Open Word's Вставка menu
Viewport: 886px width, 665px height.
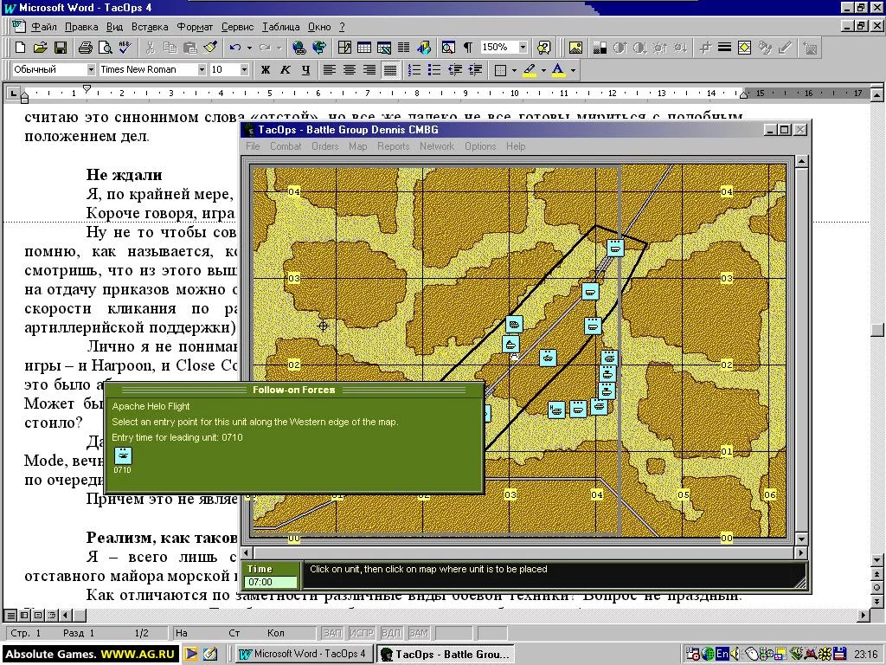click(x=150, y=27)
